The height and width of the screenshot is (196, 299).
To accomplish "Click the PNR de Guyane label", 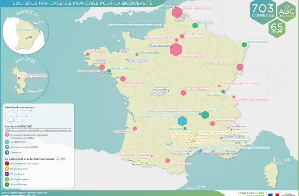I will point(25,29).
